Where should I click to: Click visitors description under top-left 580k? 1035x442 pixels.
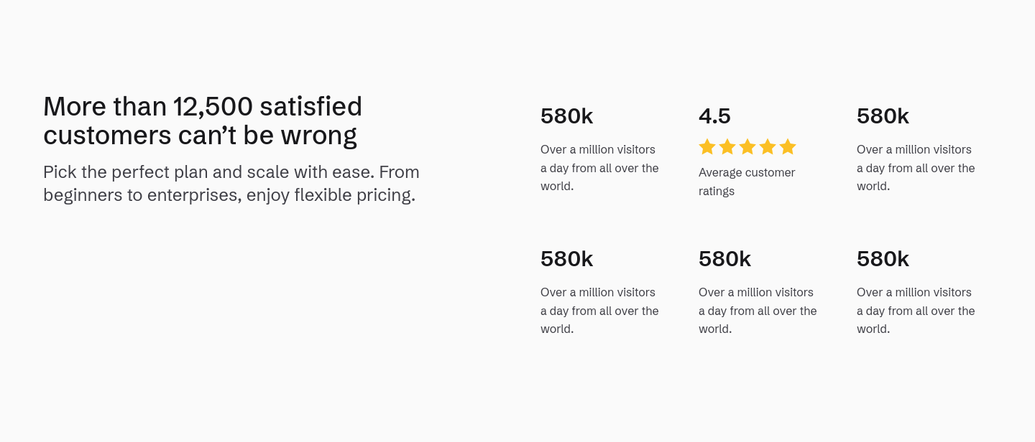pos(599,168)
